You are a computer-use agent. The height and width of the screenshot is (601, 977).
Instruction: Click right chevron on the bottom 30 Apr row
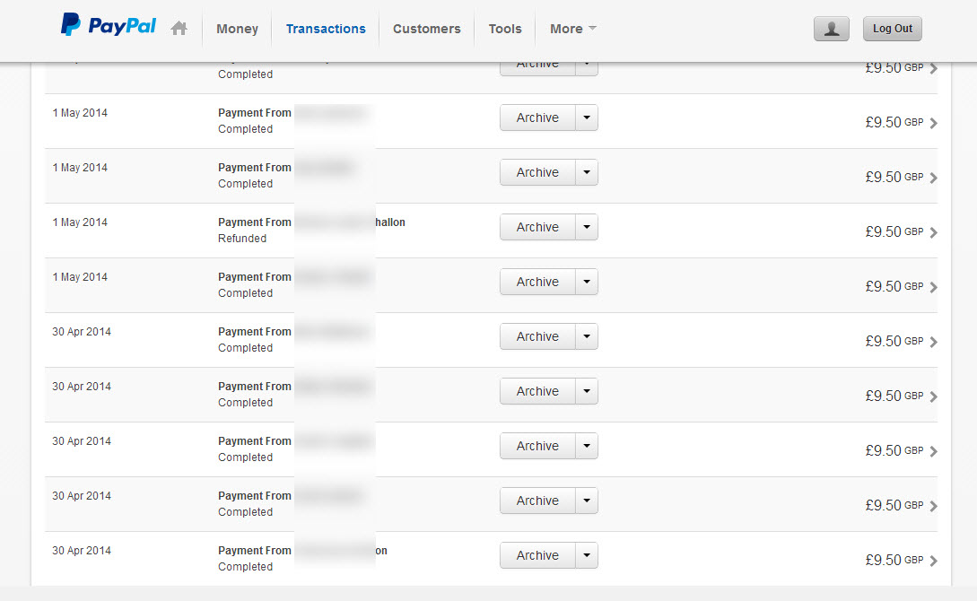(934, 561)
